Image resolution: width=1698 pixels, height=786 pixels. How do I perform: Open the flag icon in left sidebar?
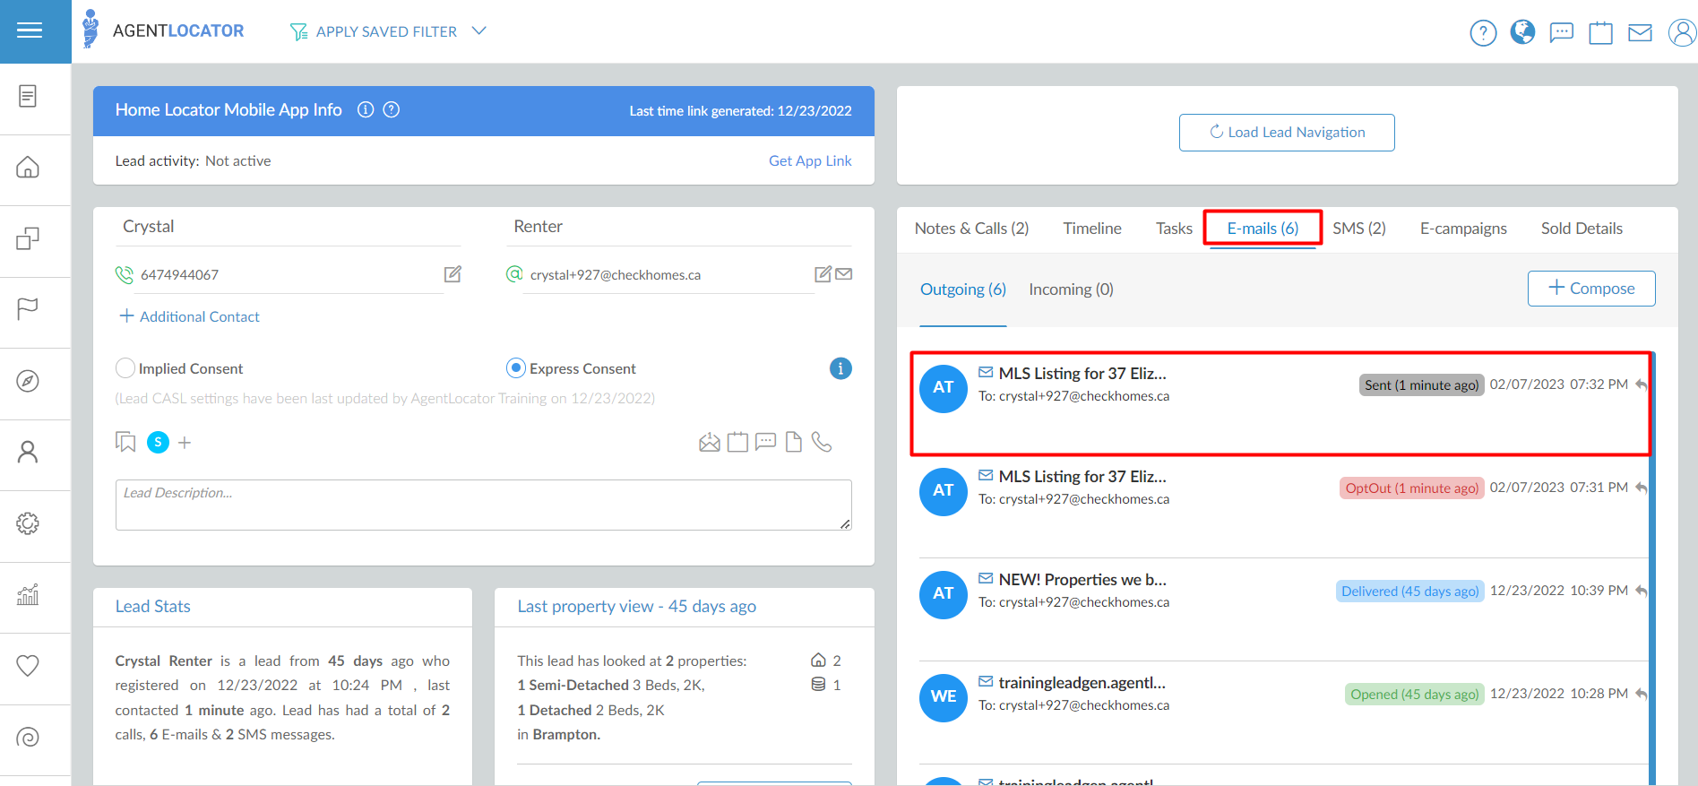(x=28, y=309)
